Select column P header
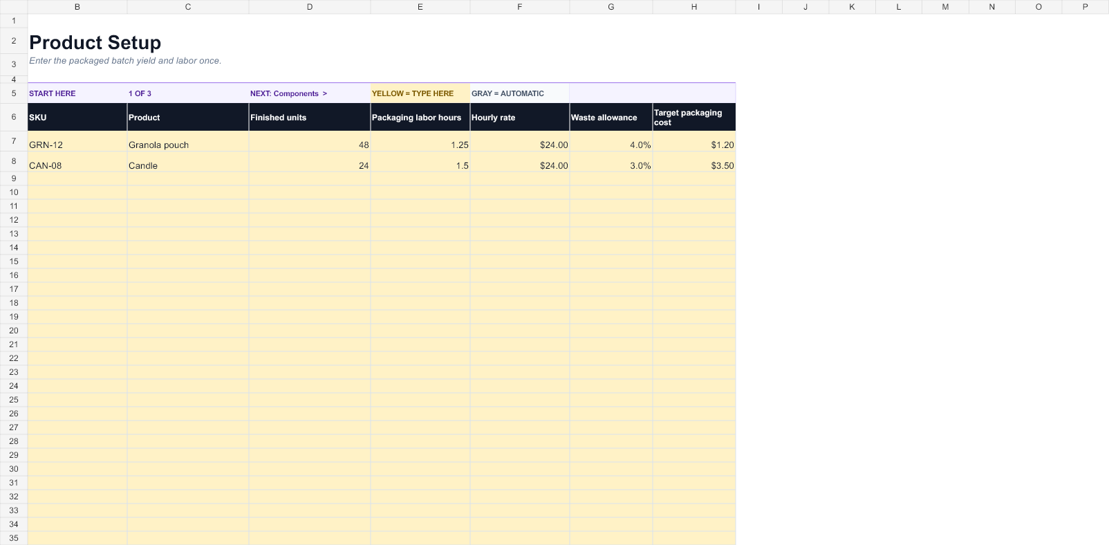1109x545 pixels. (1085, 7)
